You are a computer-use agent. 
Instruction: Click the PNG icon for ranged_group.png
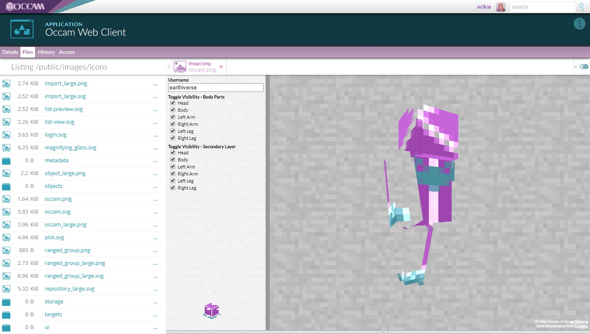tap(6, 250)
